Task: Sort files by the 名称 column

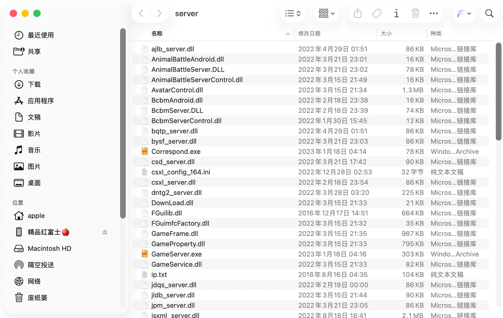Action: 157,33
